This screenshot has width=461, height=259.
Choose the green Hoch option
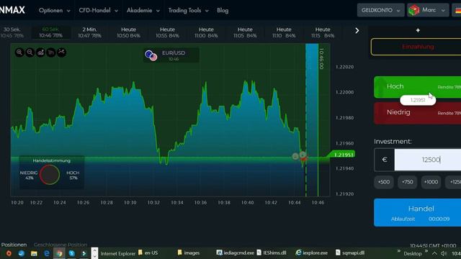tap(418, 87)
